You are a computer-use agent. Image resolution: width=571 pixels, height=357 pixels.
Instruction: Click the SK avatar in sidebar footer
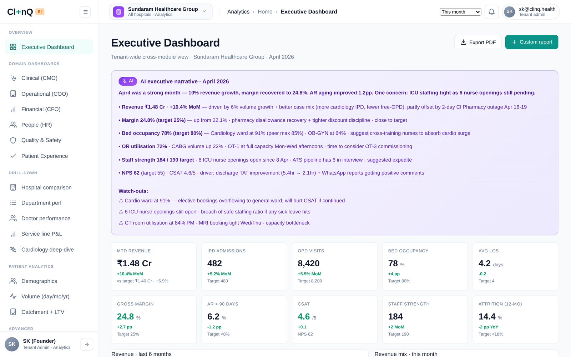[12, 344]
